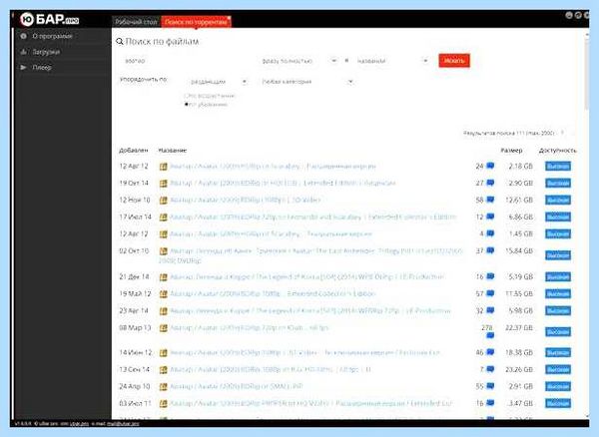Open comments bubble showing 32 comments
Viewport: 599px width, 437px height.
coord(490,310)
